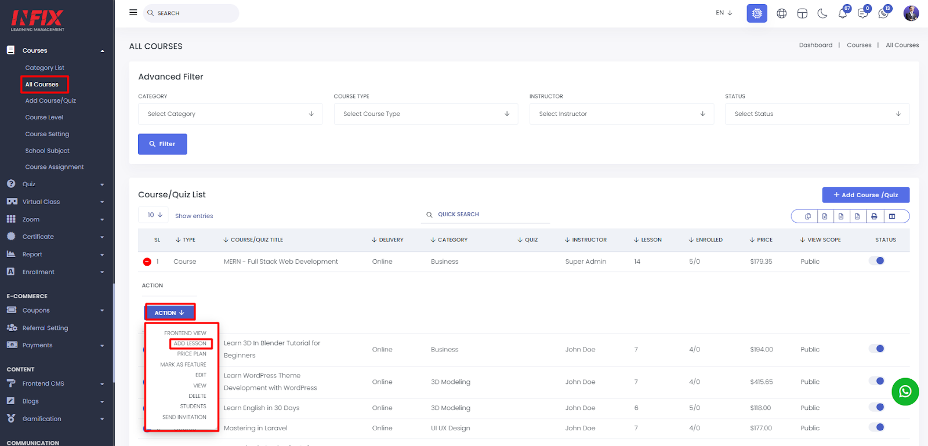Click the Quick Search table field
Image resolution: width=928 pixels, height=446 pixels.
click(x=486, y=215)
